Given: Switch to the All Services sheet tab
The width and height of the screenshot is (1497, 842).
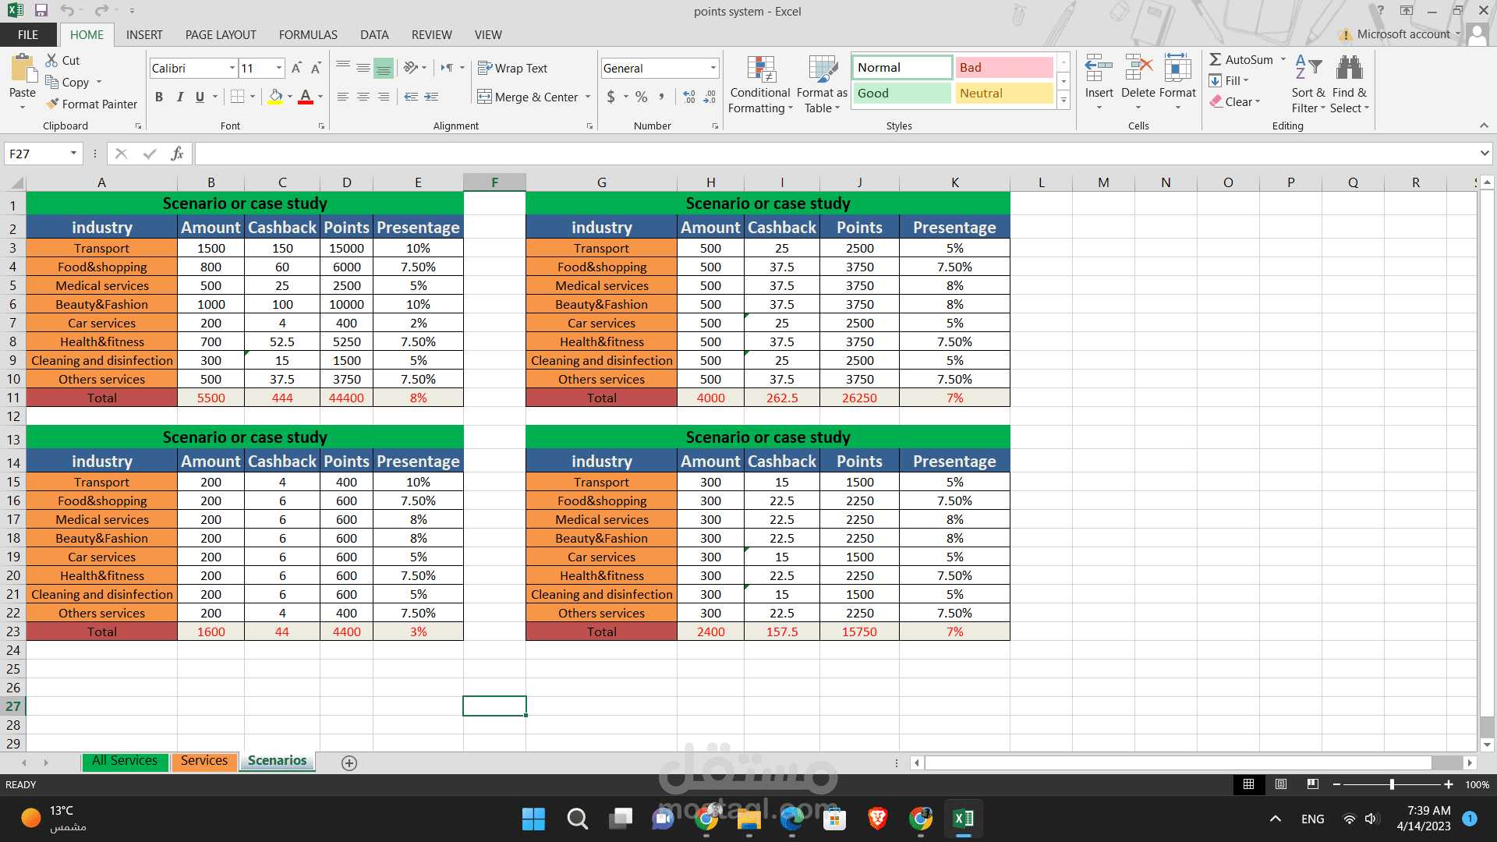Looking at the screenshot, I should coord(124,761).
